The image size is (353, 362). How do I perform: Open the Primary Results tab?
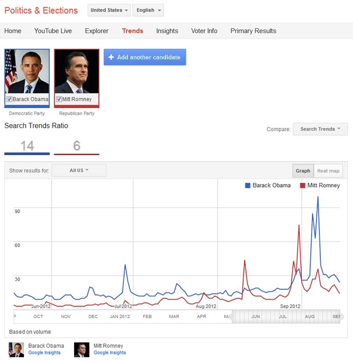point(253,31)
